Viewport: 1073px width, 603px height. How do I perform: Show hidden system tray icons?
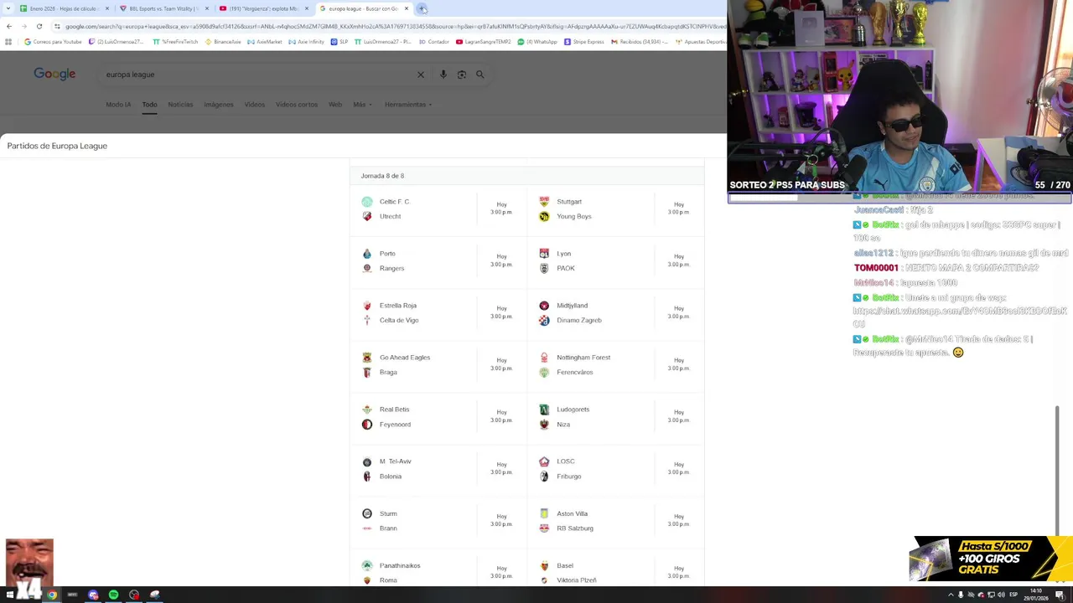(951, 595)
